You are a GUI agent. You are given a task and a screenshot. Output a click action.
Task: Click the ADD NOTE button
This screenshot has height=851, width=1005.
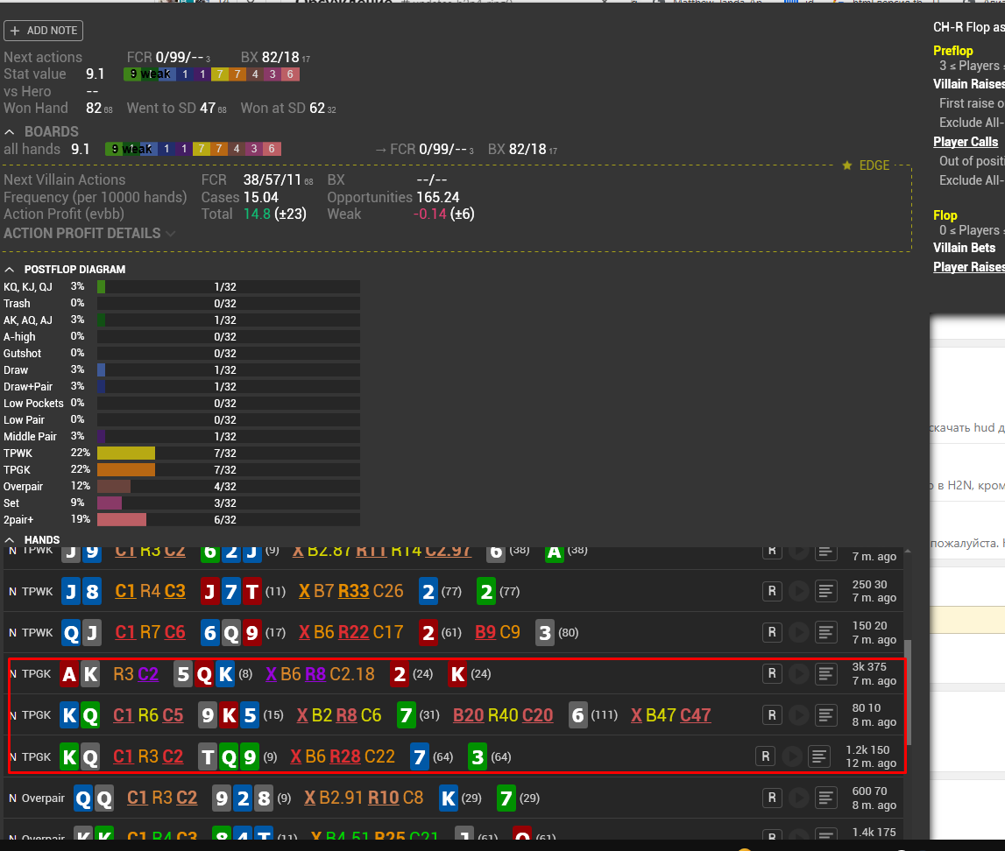(43, 31)
